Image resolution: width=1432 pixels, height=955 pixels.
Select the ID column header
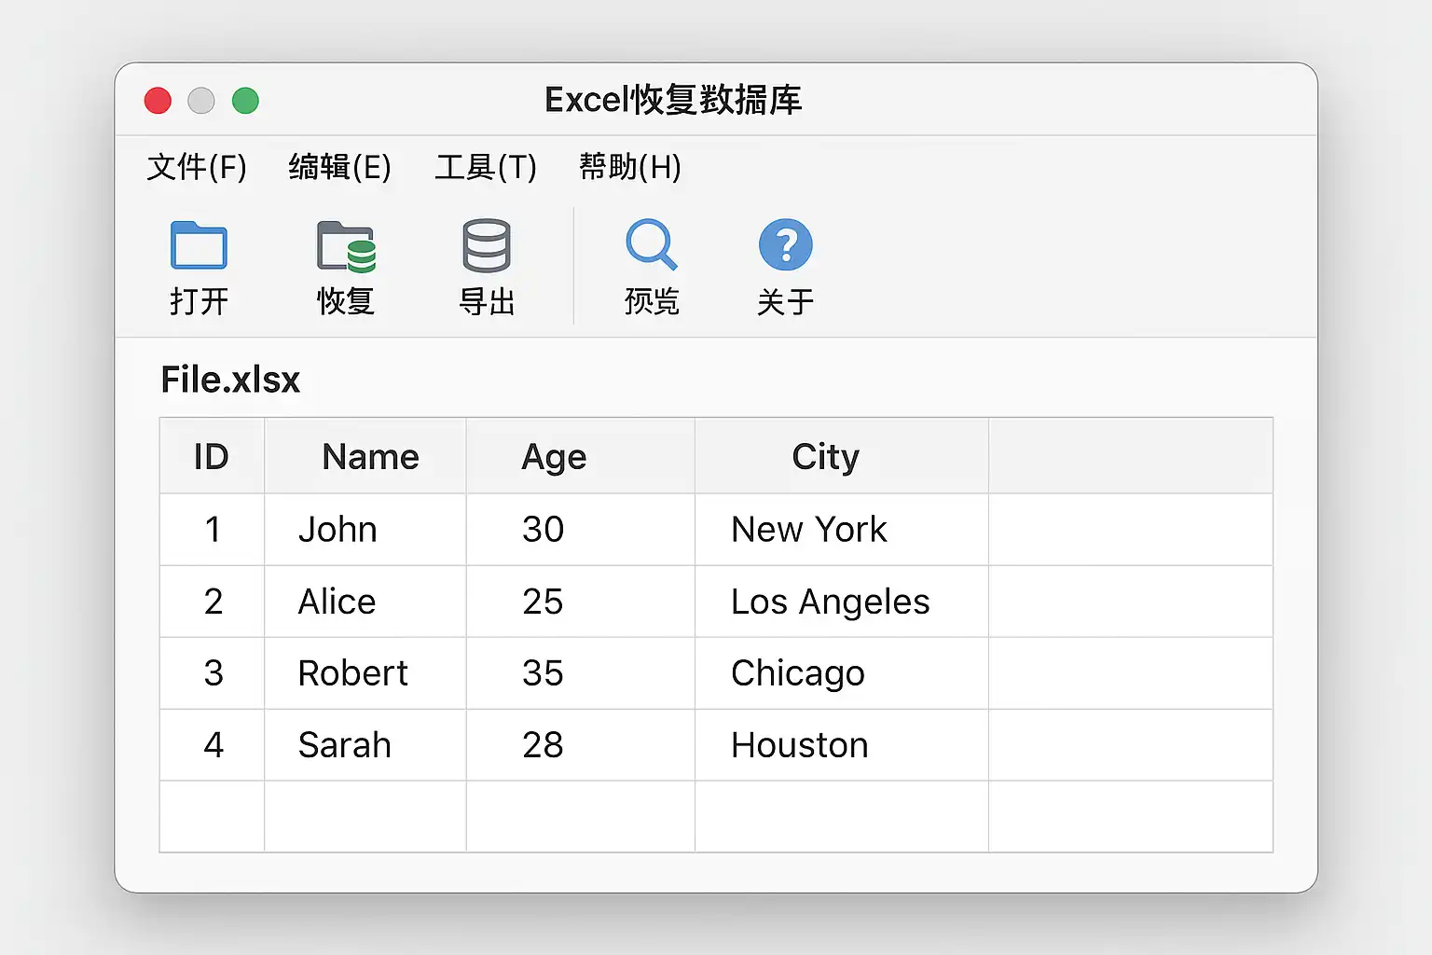(212, 456)
